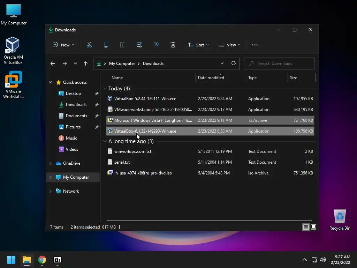Switch to details view layout icon
Image resolution: width=357 pixels, height=268 pixels.
[x=306, y=227]
